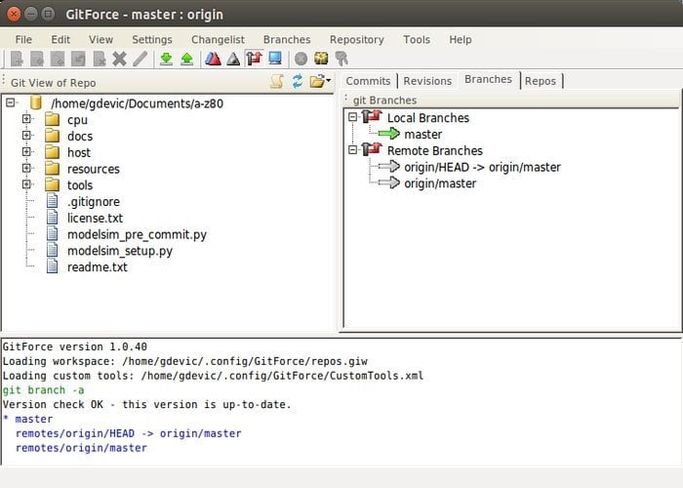Click the 'Version check OK' log line
The width and height of the screenshot is (683, 488).
click(146, 404)
